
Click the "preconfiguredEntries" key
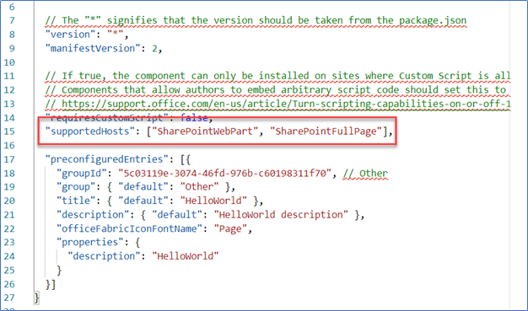107,159
